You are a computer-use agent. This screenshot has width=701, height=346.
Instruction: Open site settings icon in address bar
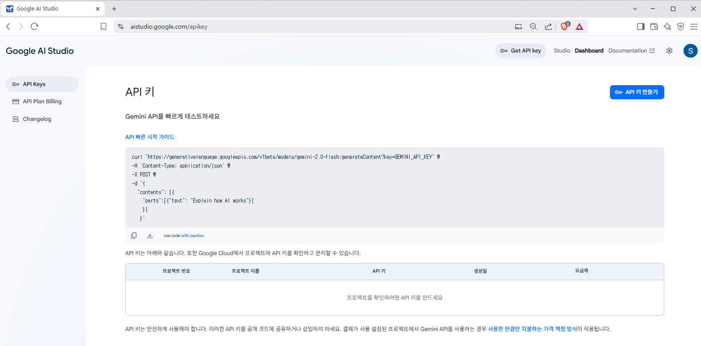[121, 26]
